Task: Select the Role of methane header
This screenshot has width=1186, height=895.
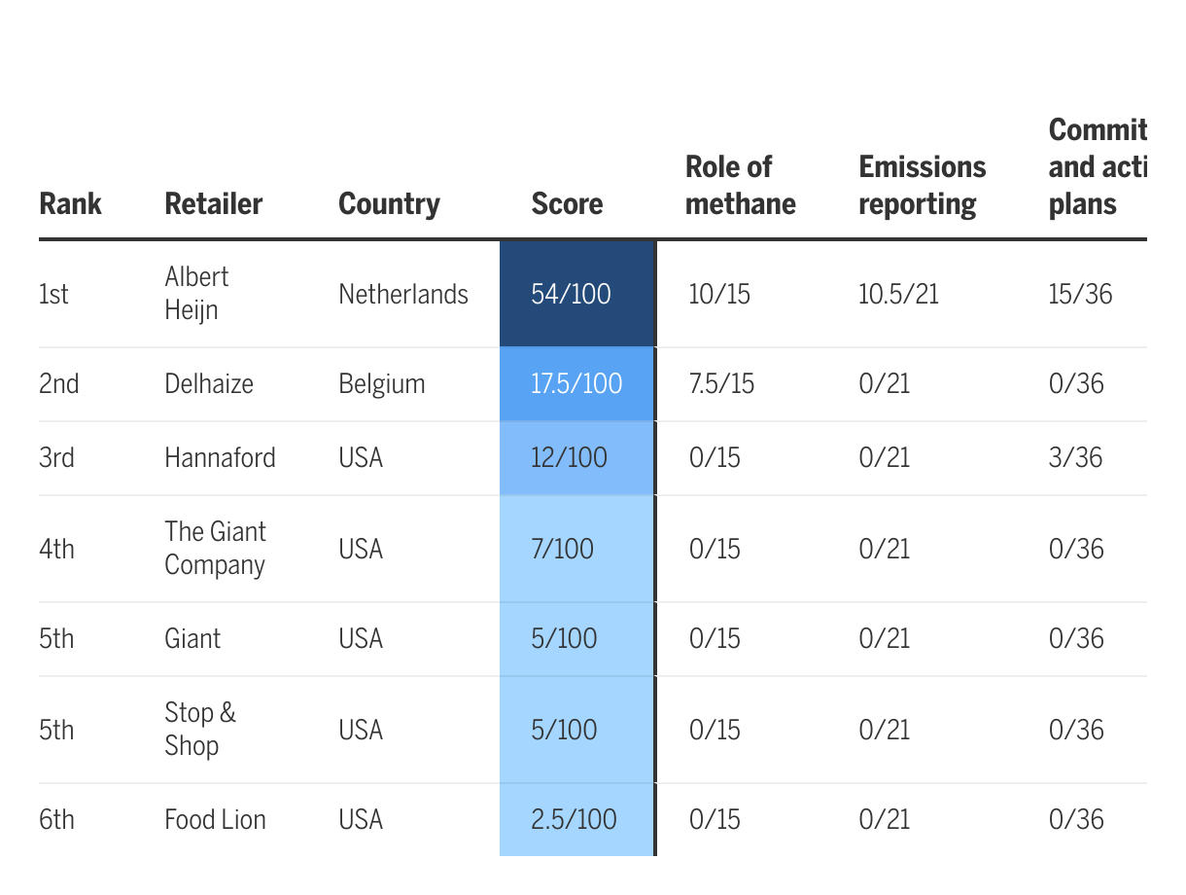Action: (740, 185)
